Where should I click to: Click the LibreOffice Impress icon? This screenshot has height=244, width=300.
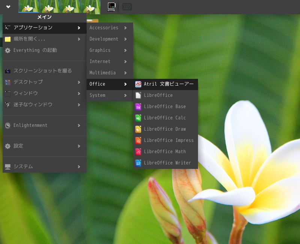(138, 140)
